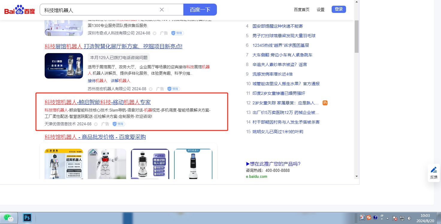Open hot topic 辛追夫人素纱单衣被盗?谣言
This screenshot has height=224, width=441.
(280, 64)
